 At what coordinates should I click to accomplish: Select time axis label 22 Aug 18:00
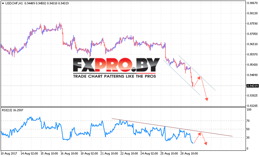pyautogui.click(x=129, y=154)
